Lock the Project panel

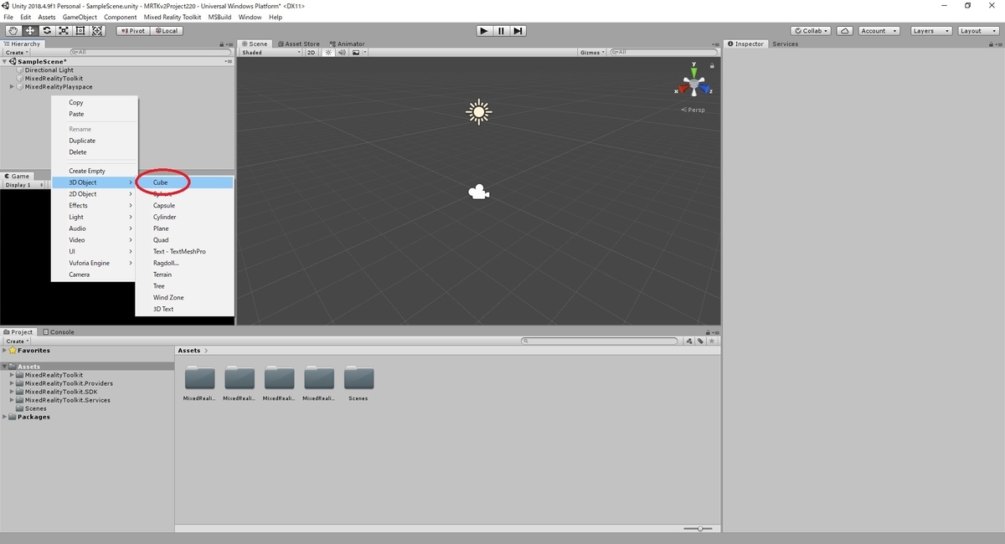click(x=708, y=332)
